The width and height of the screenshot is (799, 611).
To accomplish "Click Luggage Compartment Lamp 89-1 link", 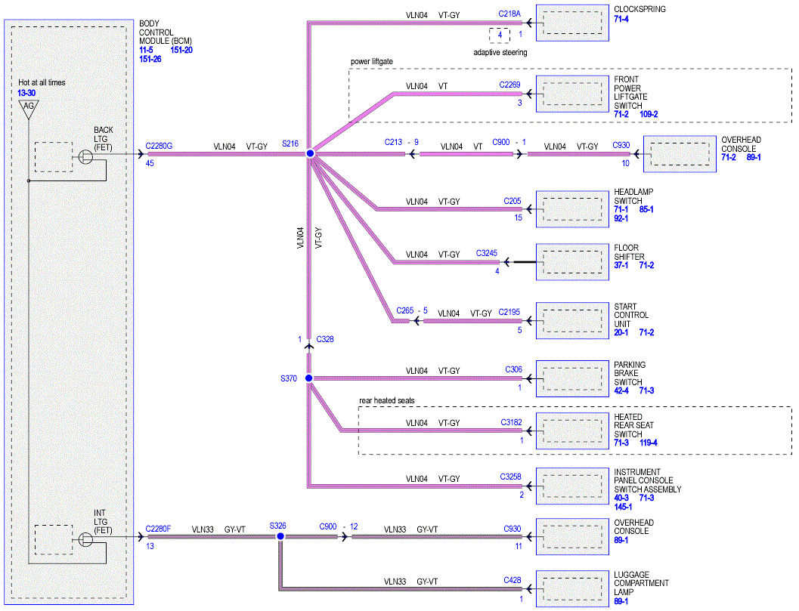I will 621,601.
